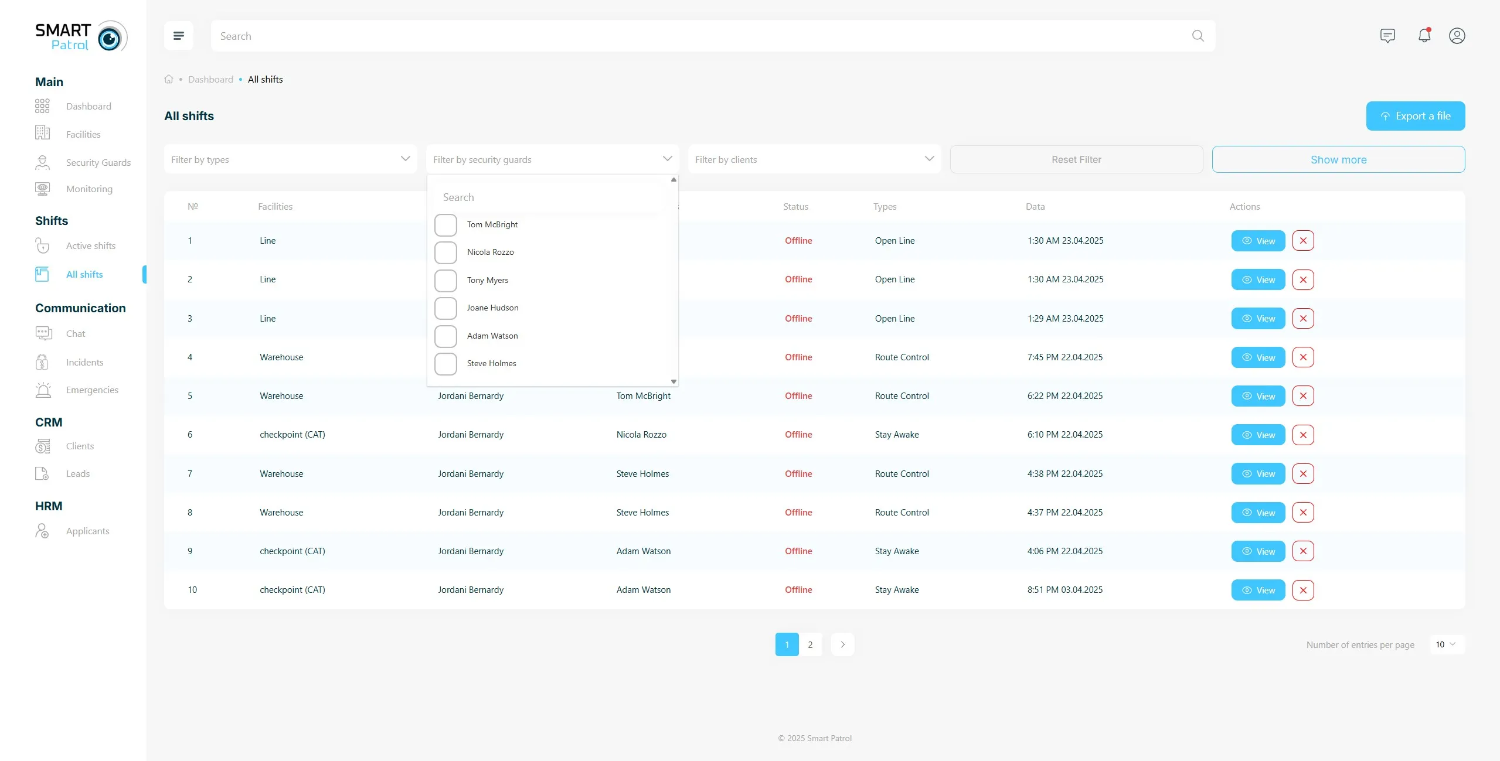Delete shift row 1 with red X
Image resolution: width=1500 pixels, height=761 pixels.
point(1303,241)
